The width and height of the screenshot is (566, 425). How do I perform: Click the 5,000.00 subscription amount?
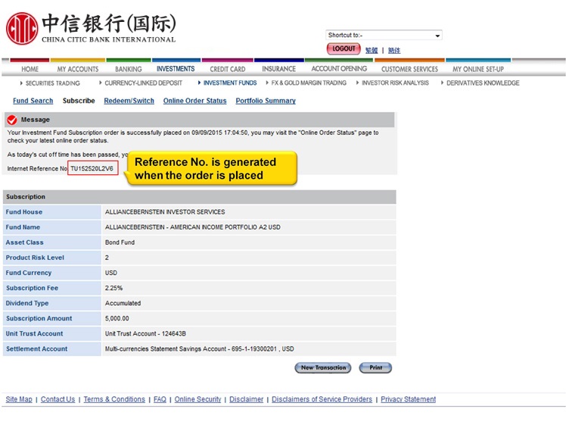tap(117, 318)
